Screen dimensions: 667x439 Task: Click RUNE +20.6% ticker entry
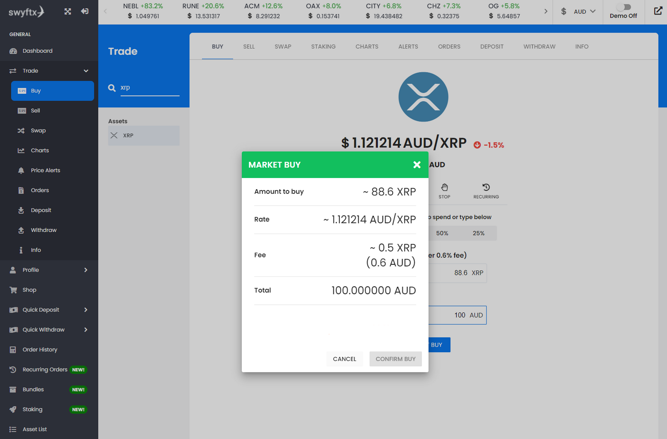[203, 11]
